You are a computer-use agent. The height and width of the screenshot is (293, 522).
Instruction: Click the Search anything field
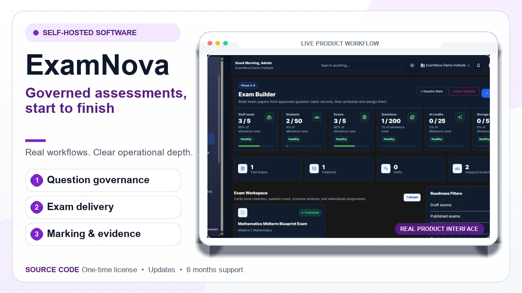360,66
